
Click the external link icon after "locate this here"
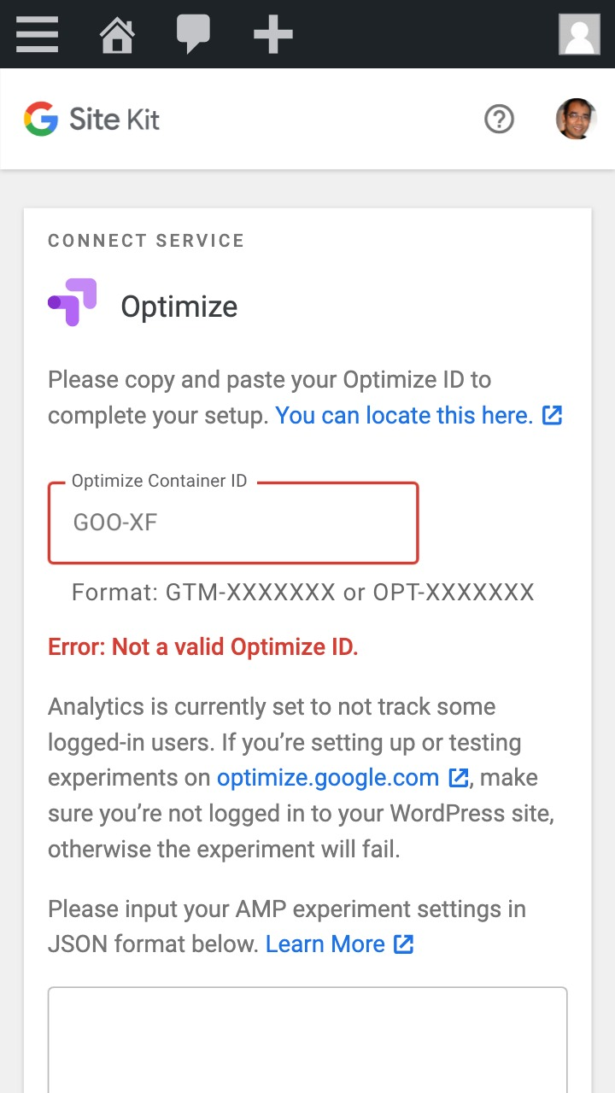[x=552, y=415]
